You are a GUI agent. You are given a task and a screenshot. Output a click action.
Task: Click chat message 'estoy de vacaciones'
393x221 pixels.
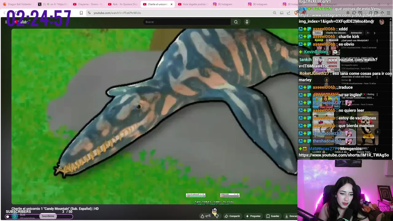point(357,118)
